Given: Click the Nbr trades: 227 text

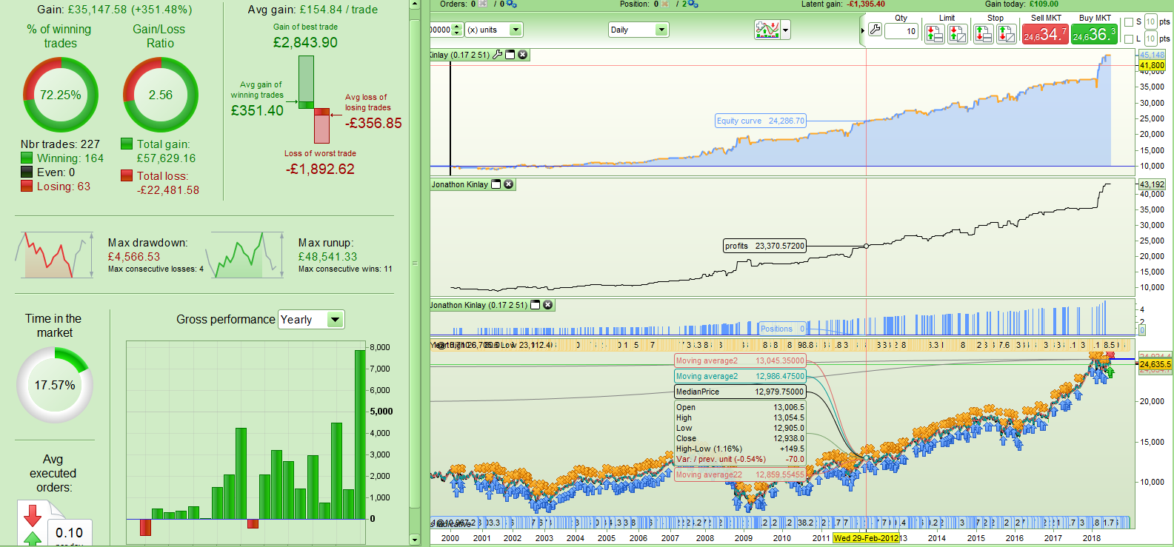Looking at the screenshot, I should point(60,144).
